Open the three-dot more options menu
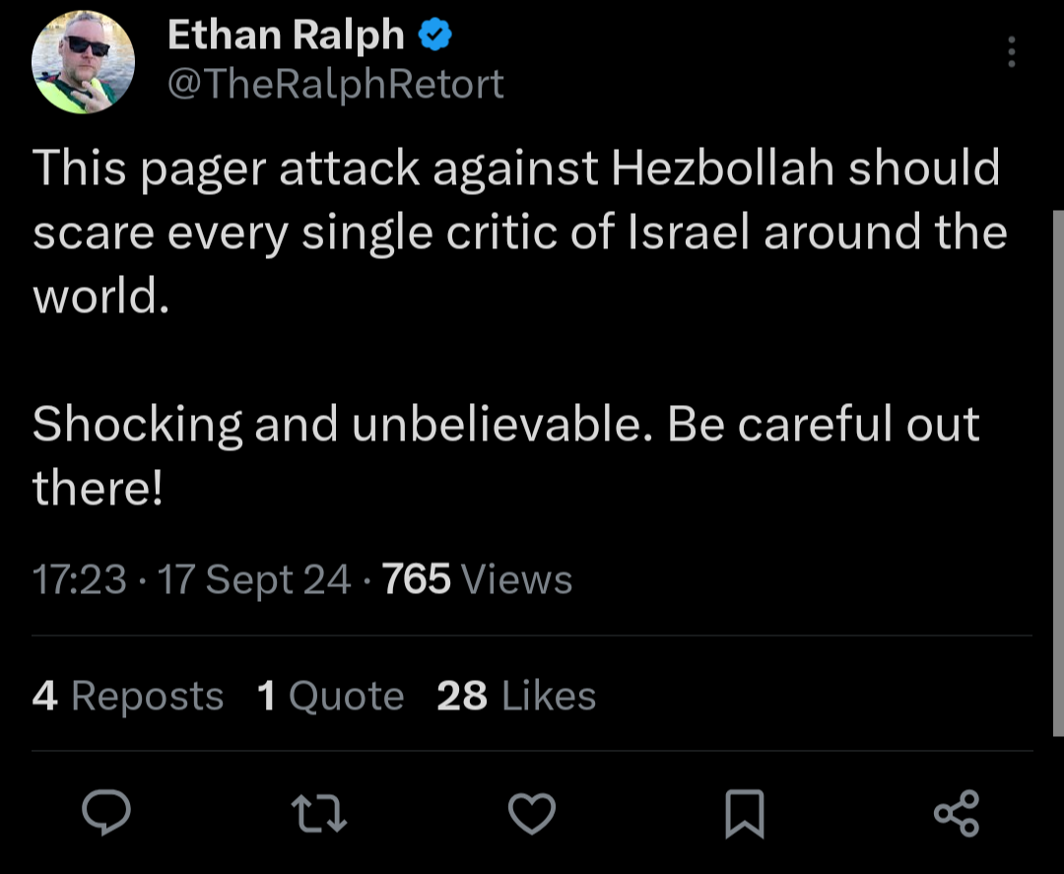The width and height of the screenshot is (1064, 874). click(x=1011, y=51)
